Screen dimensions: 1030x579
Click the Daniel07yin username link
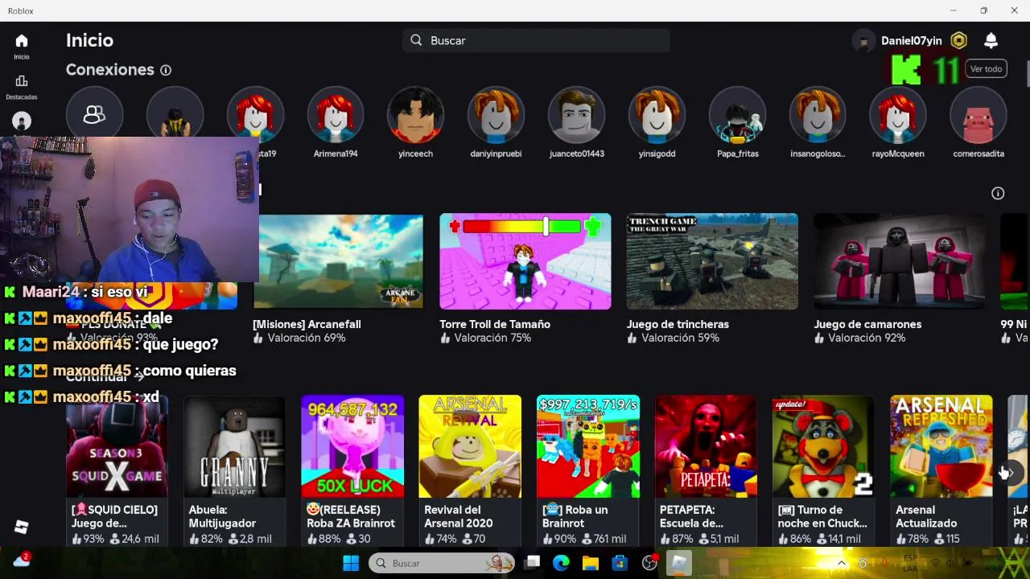(x=911, y=40)
